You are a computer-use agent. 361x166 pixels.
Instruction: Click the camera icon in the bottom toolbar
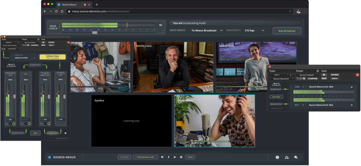175,157
